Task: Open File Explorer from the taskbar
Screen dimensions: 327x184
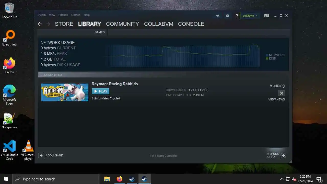Action: coord(107,179)
